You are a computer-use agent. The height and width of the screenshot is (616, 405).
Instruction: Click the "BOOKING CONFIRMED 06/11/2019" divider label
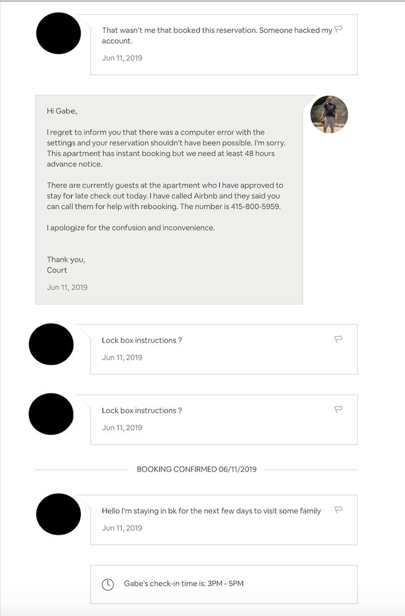click(x=196, y=469)
